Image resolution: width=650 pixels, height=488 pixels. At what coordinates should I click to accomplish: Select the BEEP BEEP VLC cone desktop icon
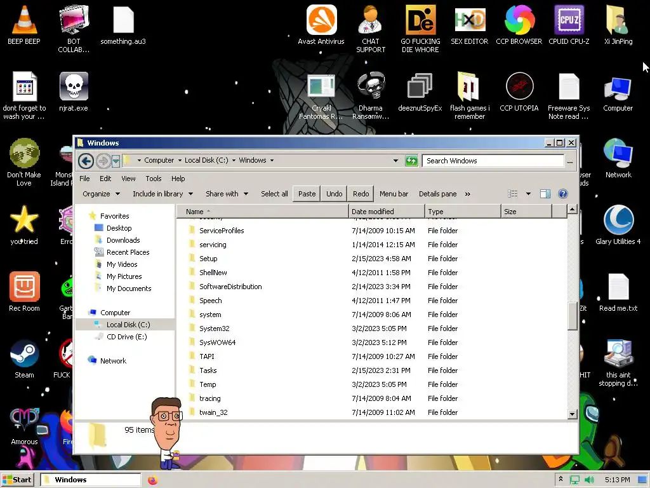[24, 25]
